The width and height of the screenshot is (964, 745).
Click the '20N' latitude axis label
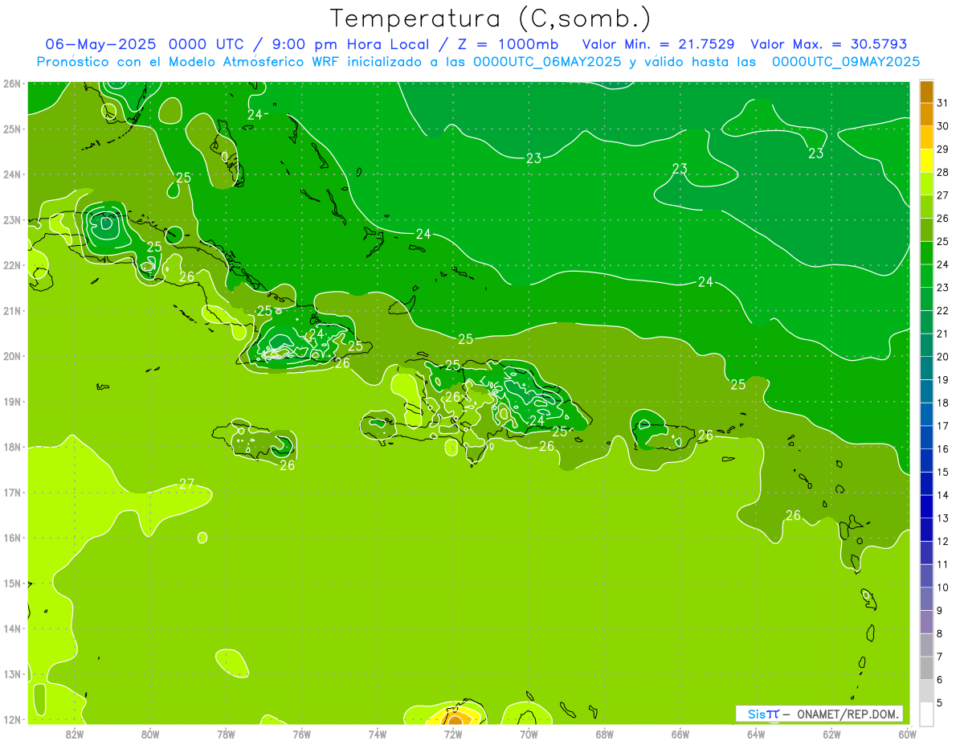click(11, 356)
